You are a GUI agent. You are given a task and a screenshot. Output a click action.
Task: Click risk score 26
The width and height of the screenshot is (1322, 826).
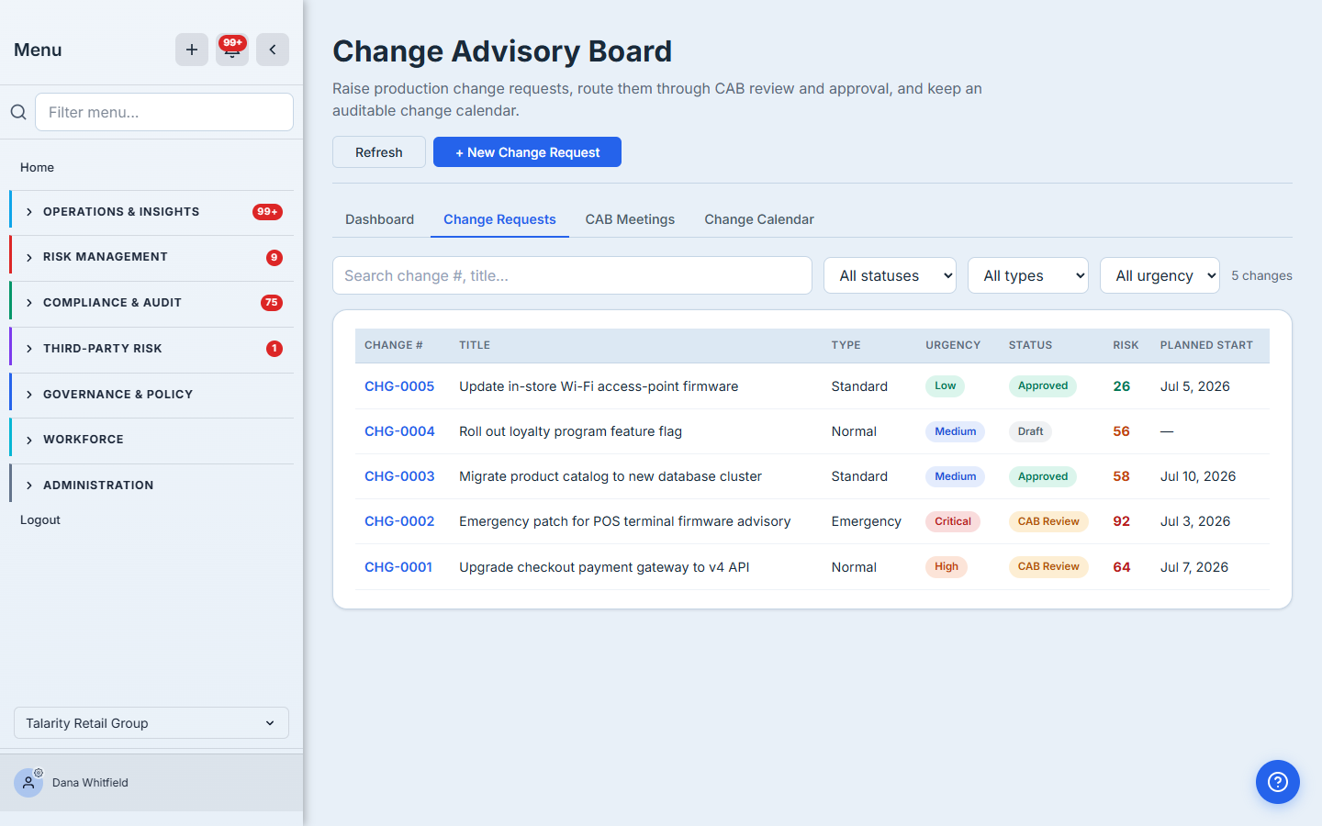(x=1121, y=386)
